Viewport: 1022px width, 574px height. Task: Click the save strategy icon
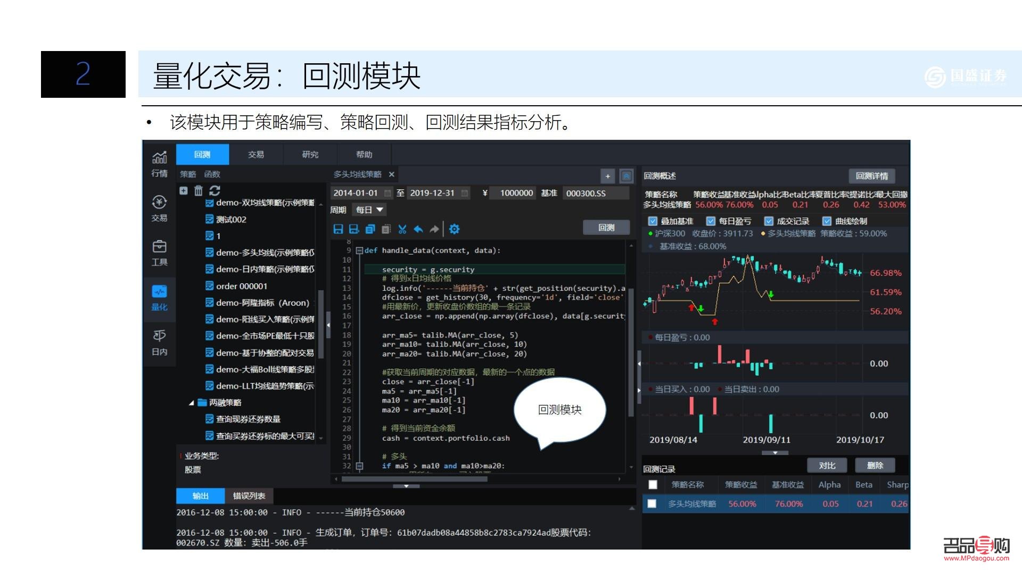click(x=339, y=229)
